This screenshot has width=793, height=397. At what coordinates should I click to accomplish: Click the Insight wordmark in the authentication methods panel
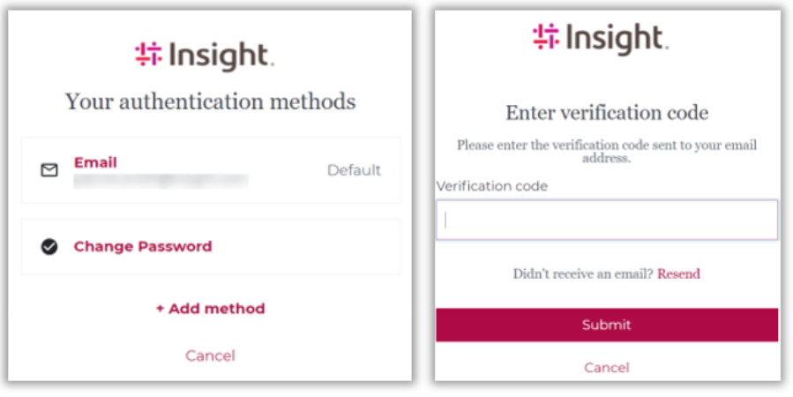(x=221, y=56)
